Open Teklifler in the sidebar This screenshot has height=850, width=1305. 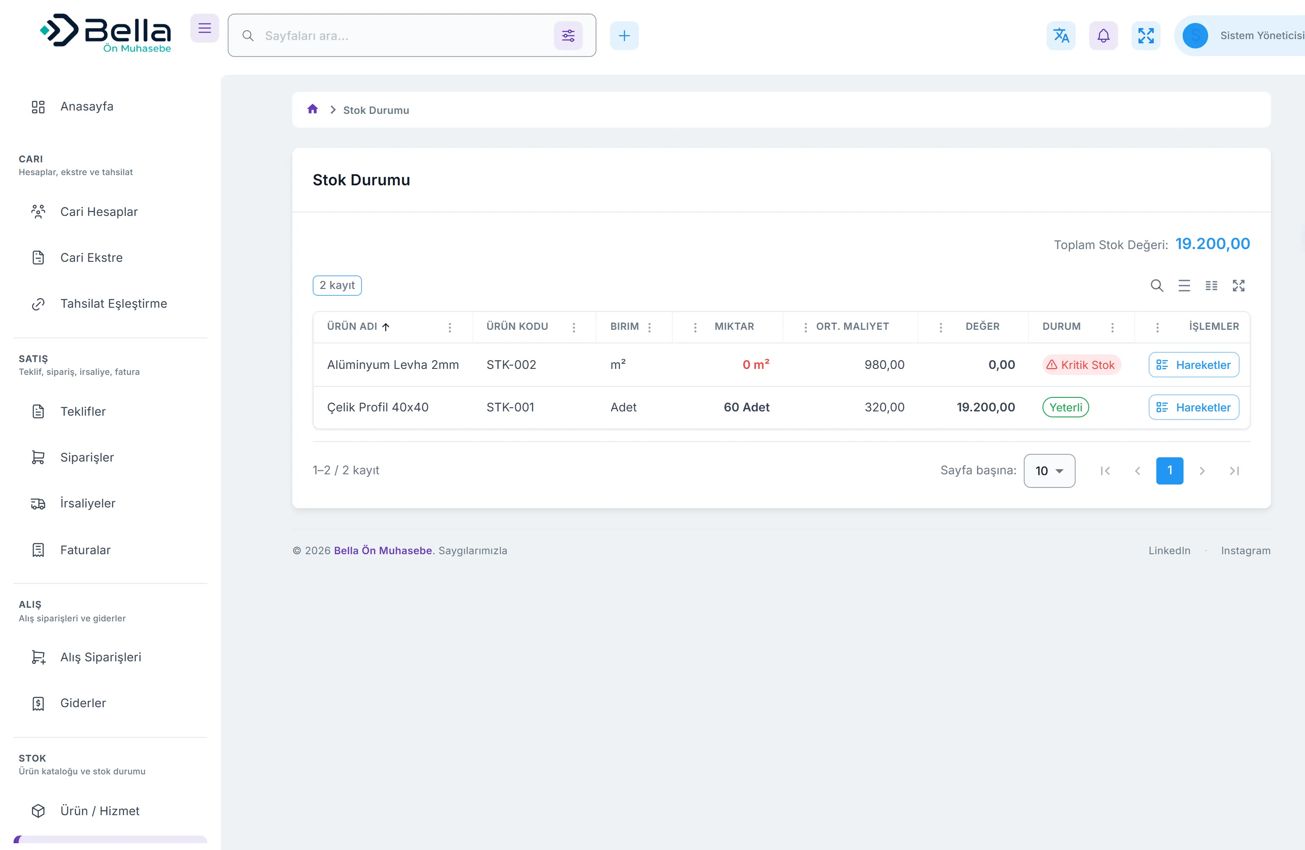tap(110, 411)
